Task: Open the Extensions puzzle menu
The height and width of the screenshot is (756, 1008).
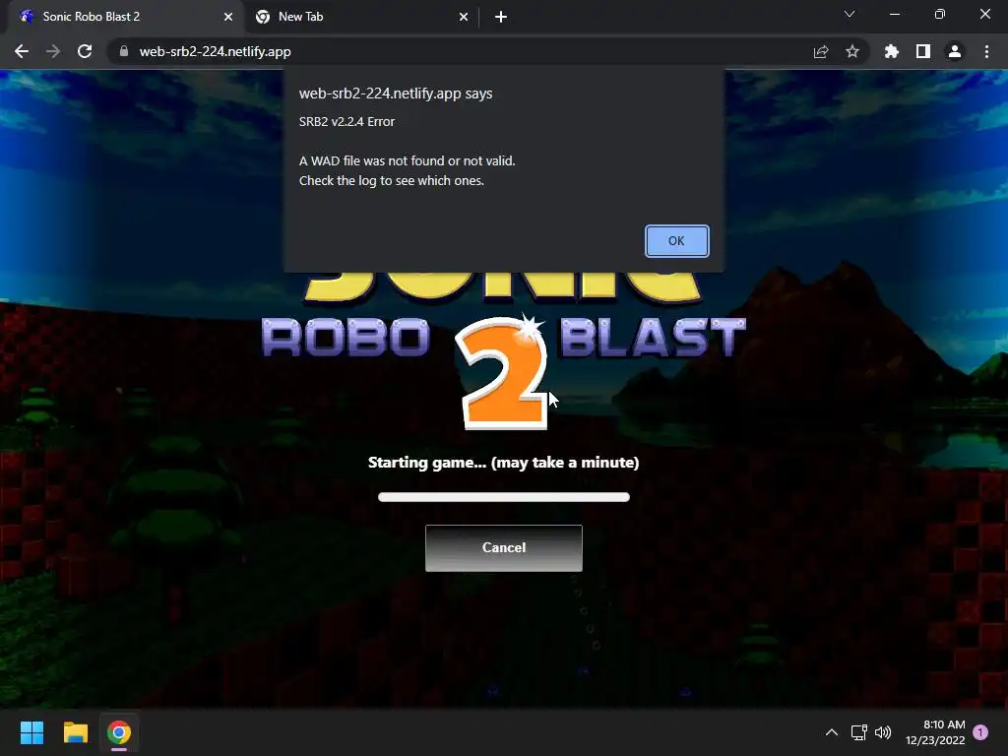Action: (x=891, y=51)
